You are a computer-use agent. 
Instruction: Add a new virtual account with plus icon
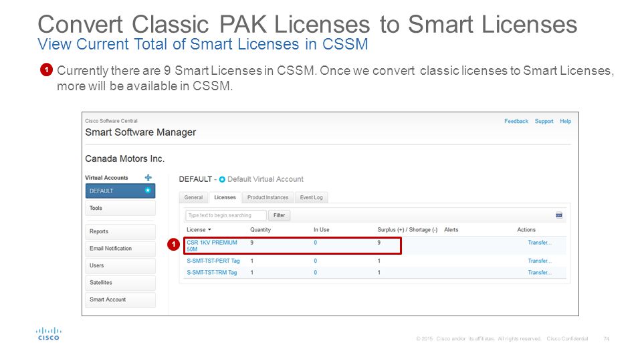pyautogui.click(x=148, y=178)
